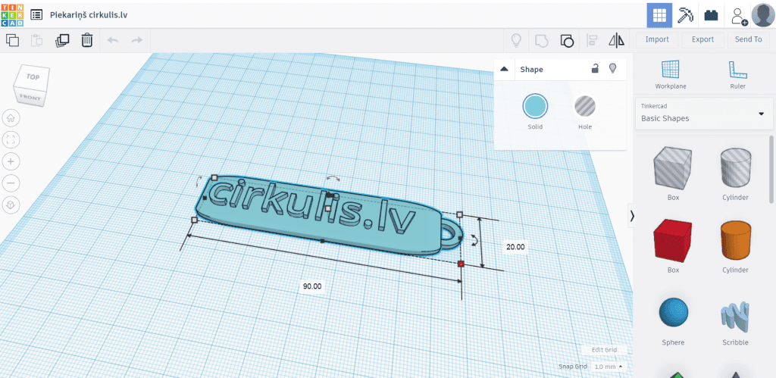This screenshot has width=776, height=378.
Task: Open the Basic Shapes library dropdown
Action: coord(704,114)
